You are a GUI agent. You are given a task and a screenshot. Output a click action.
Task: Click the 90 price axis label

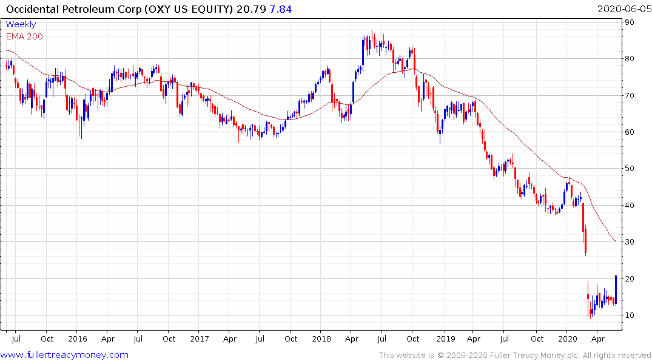point(630,22)
